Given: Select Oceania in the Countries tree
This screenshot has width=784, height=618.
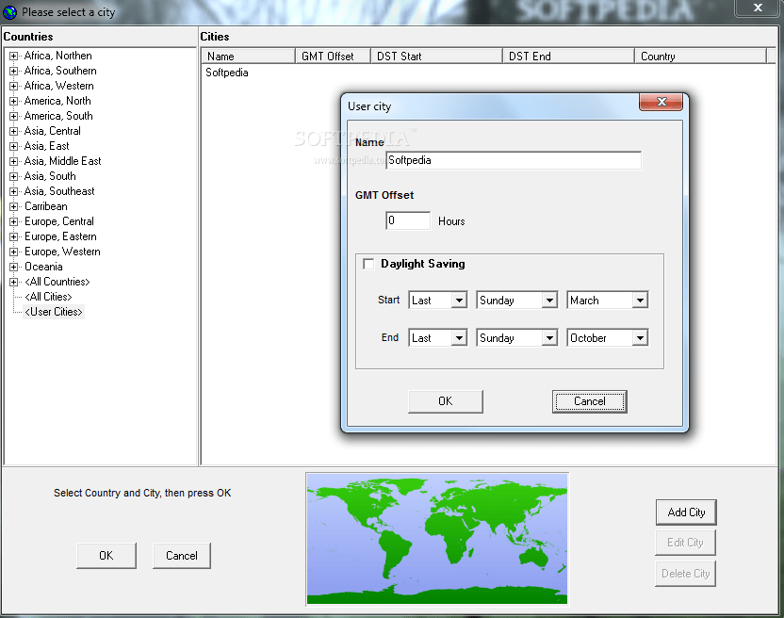Looking at the screenshot, I should 42,267.
